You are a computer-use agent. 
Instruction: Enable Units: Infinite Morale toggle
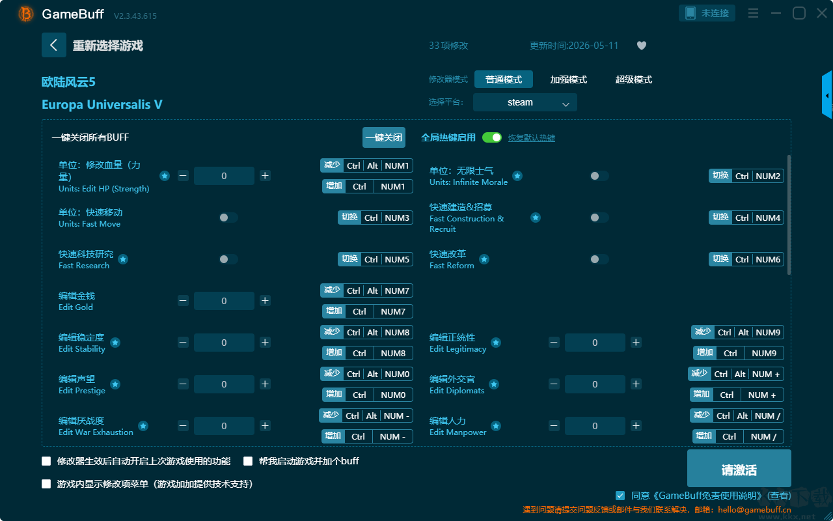point(599,176)
